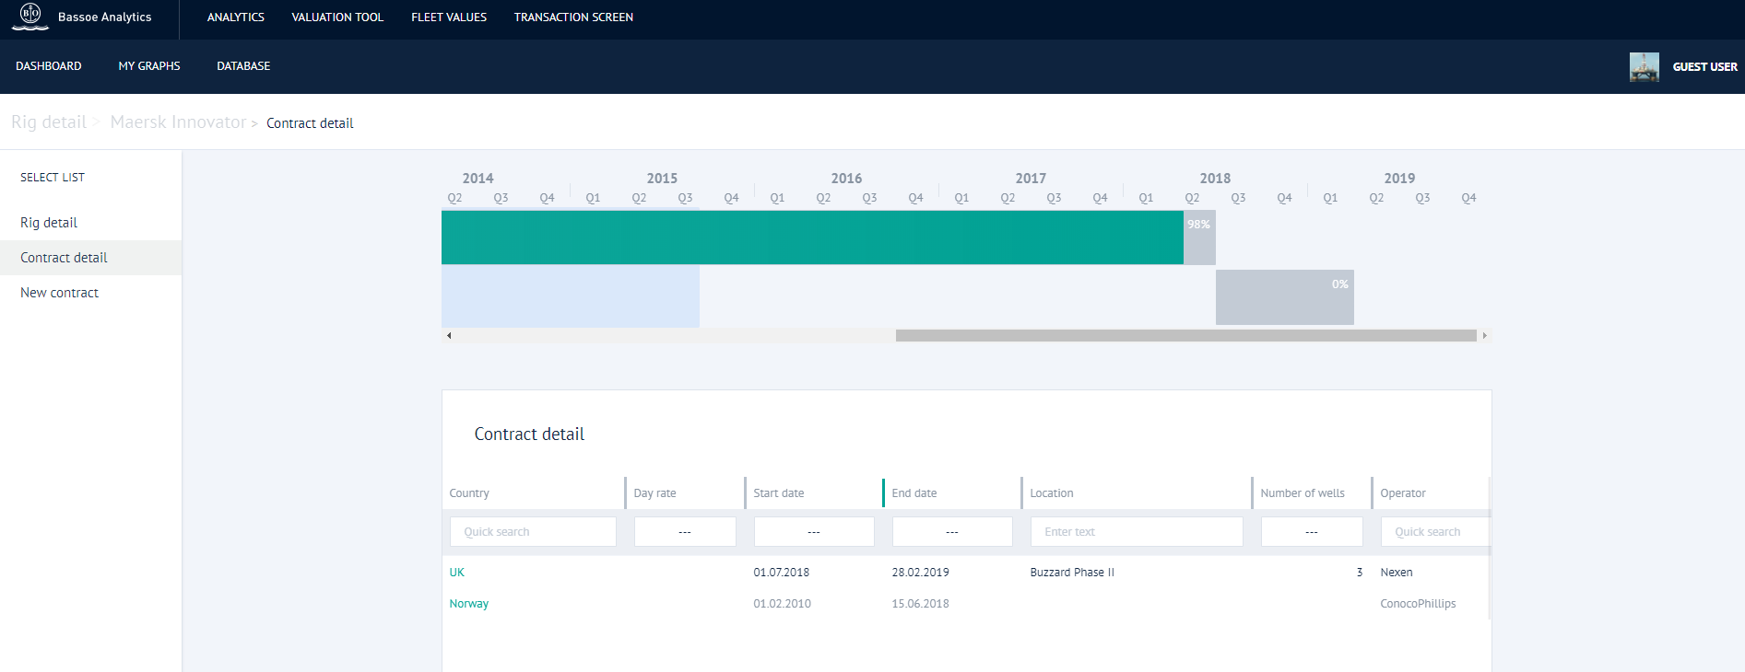Open the Day rate filter box

coord(685,532)
